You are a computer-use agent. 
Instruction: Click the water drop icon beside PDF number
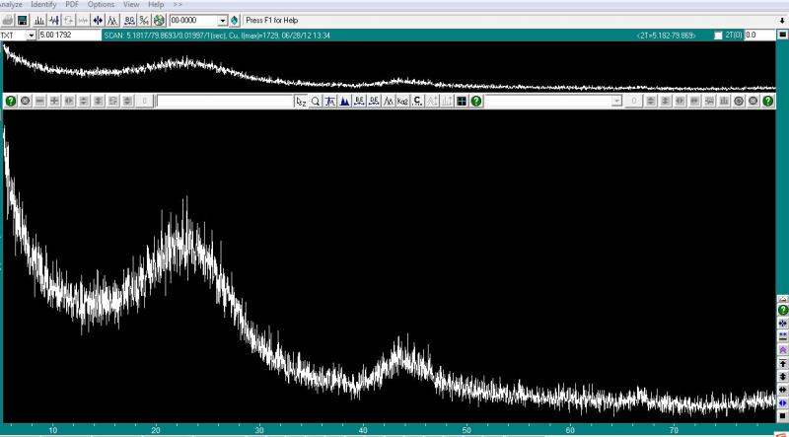click(x=235, y=20)
